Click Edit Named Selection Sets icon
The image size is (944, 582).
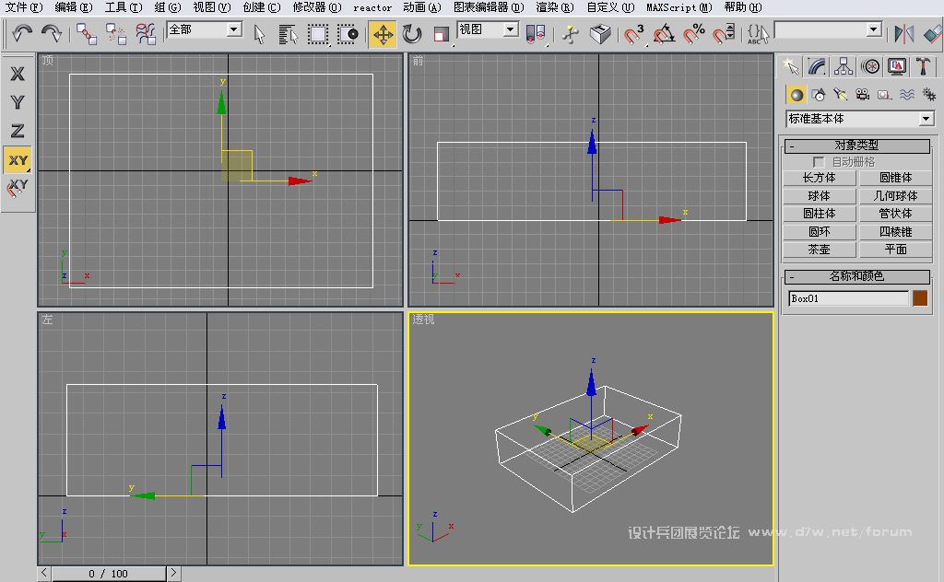(x=758, y=34)
